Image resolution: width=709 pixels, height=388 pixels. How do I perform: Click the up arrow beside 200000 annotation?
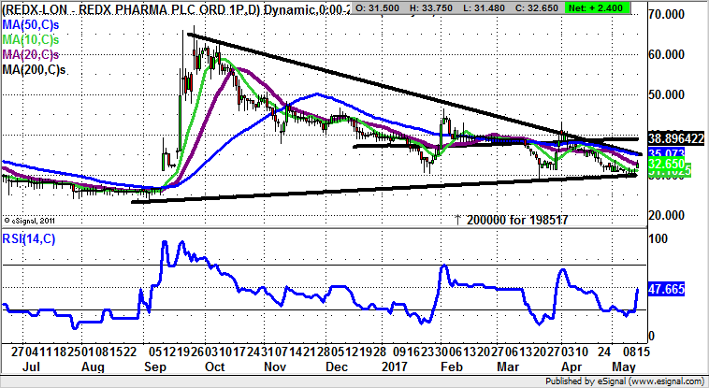point(457,218)
